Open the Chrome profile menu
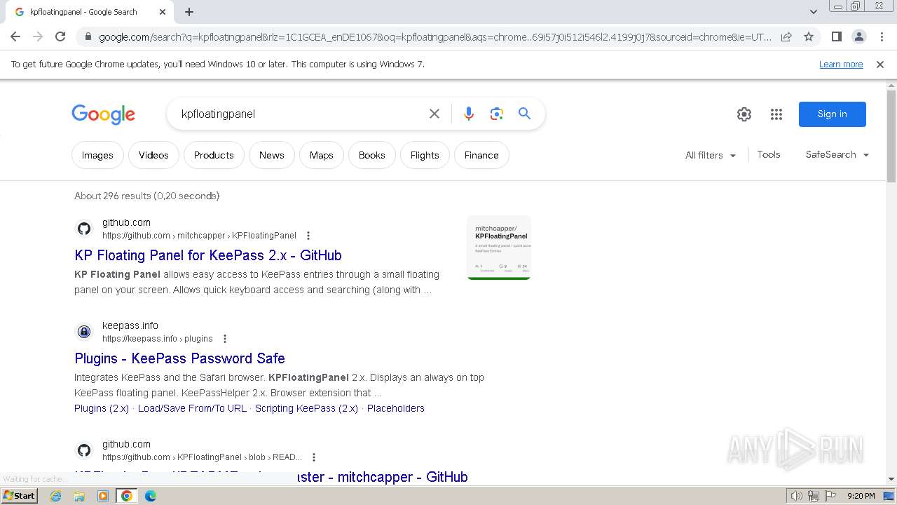 click(859, 36)
